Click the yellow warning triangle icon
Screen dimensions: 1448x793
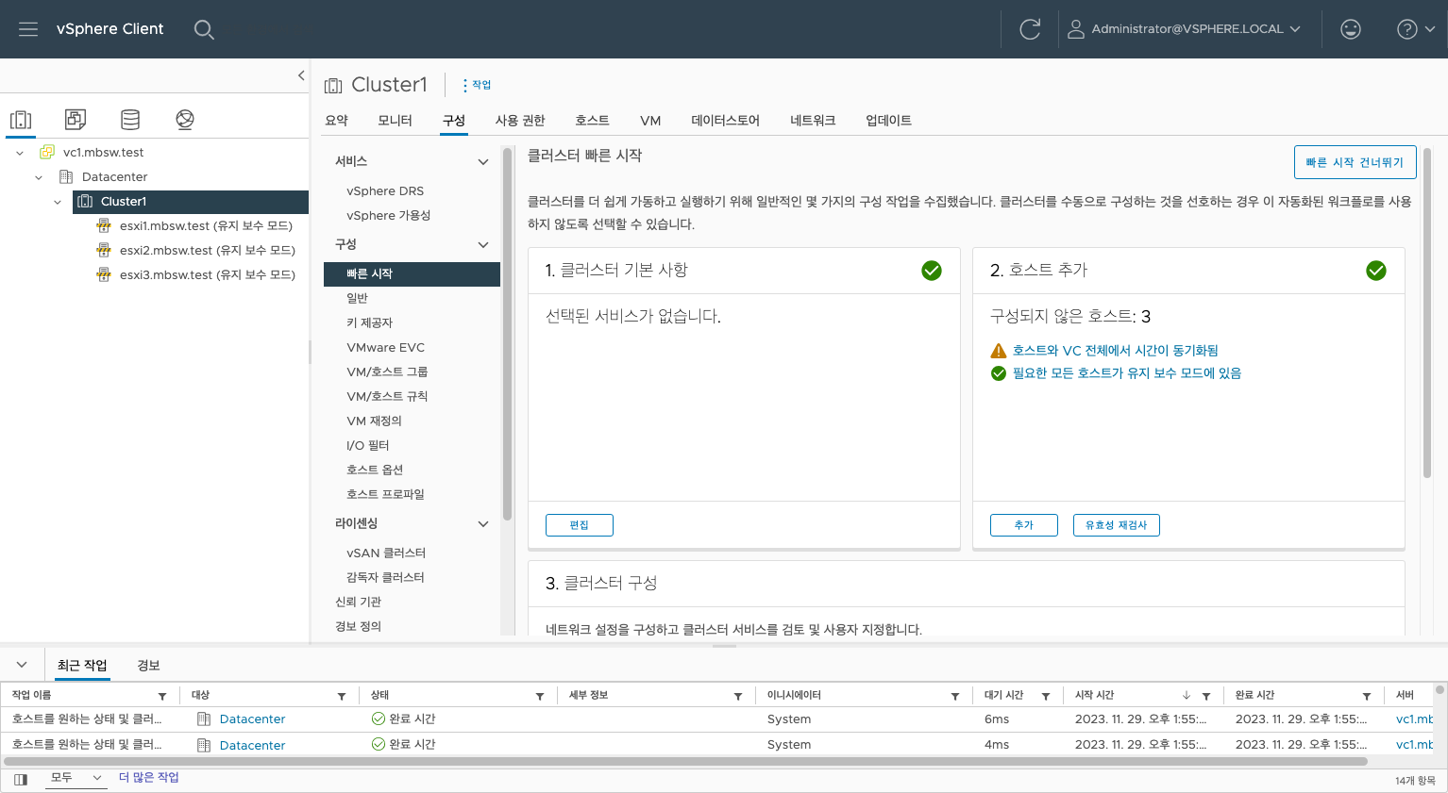point(999,351)
